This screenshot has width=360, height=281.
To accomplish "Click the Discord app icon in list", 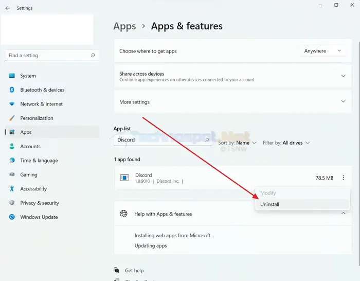I will [124, 178].
